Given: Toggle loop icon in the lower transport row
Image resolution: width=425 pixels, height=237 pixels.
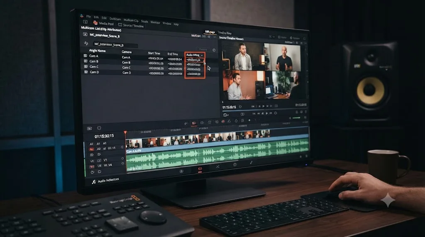Looking at the screenshot, I should click(x=276, y=113).
